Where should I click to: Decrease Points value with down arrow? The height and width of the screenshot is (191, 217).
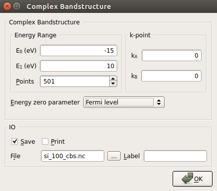[x=113, y=84]
